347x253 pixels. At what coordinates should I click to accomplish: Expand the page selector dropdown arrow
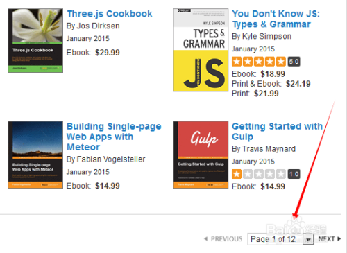308,239
